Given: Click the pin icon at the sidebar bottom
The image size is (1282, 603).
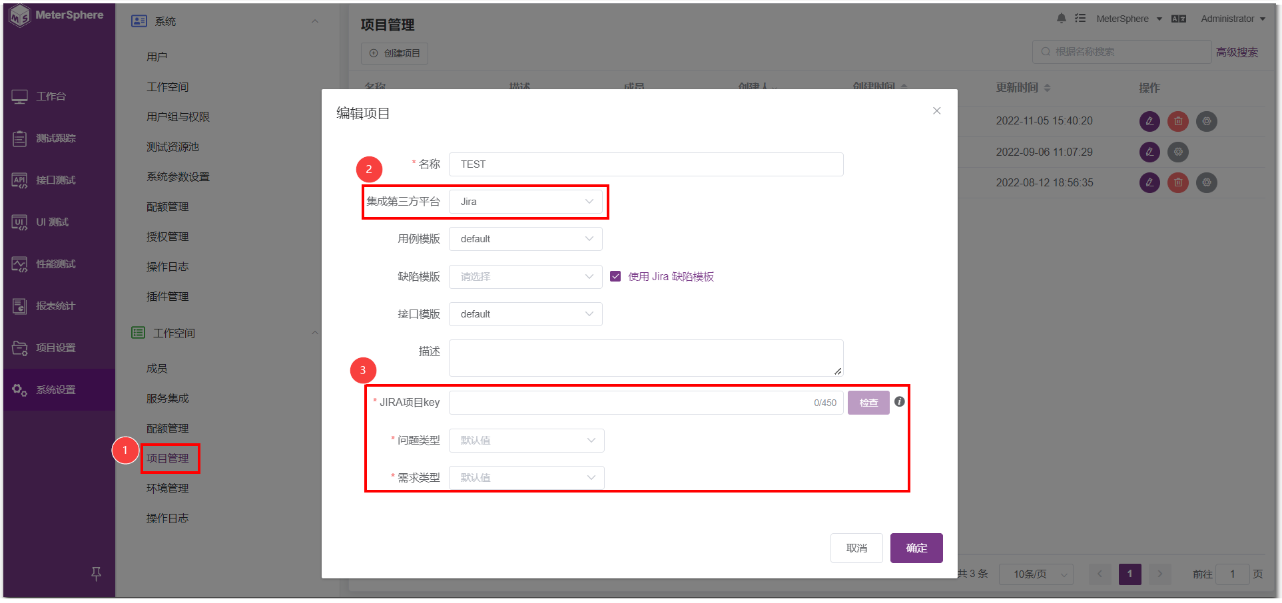Looking at the screenshot, I should (x=96, y=574).
